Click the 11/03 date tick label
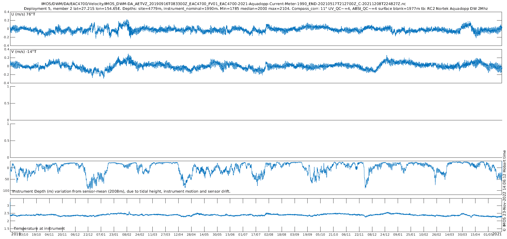Viewport: 507px width, 239px height. click(153, 235)
